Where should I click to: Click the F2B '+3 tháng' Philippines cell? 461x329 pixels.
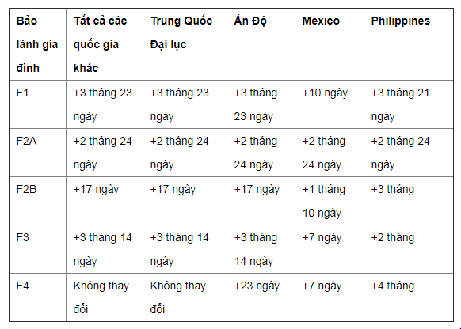[409, 201]
